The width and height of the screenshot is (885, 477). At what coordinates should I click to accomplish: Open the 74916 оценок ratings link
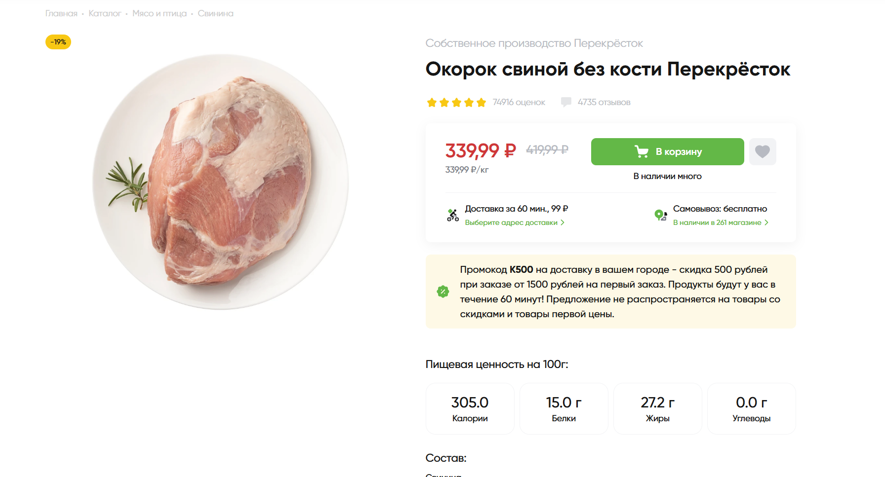[519, 102]
